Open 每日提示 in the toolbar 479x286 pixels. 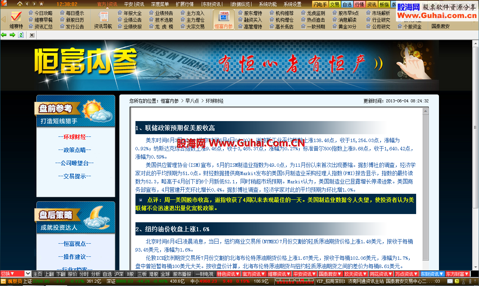(72, 13)
